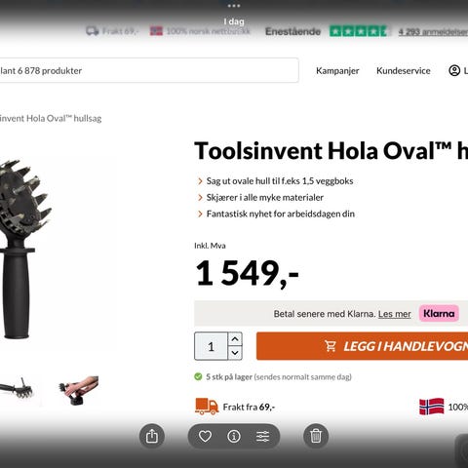Decrease quantity with the down arrow
Screen dimensions: 468x468
coord(235,353)
